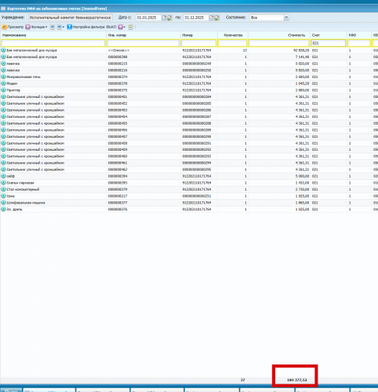Click the Стоимость filter box

[279, 43]
